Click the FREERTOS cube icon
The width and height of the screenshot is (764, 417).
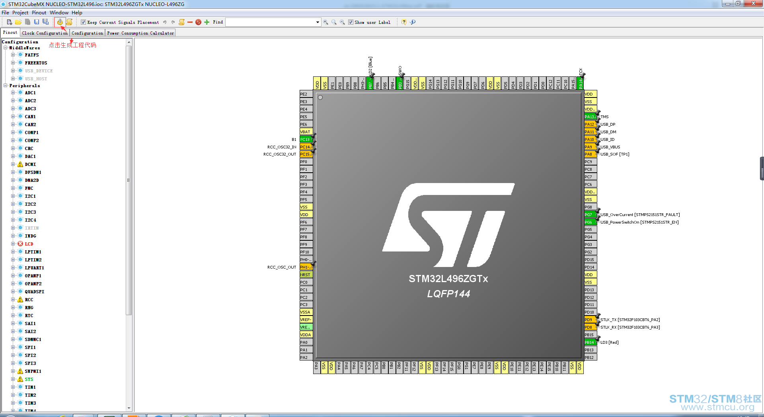coord(20,63)
